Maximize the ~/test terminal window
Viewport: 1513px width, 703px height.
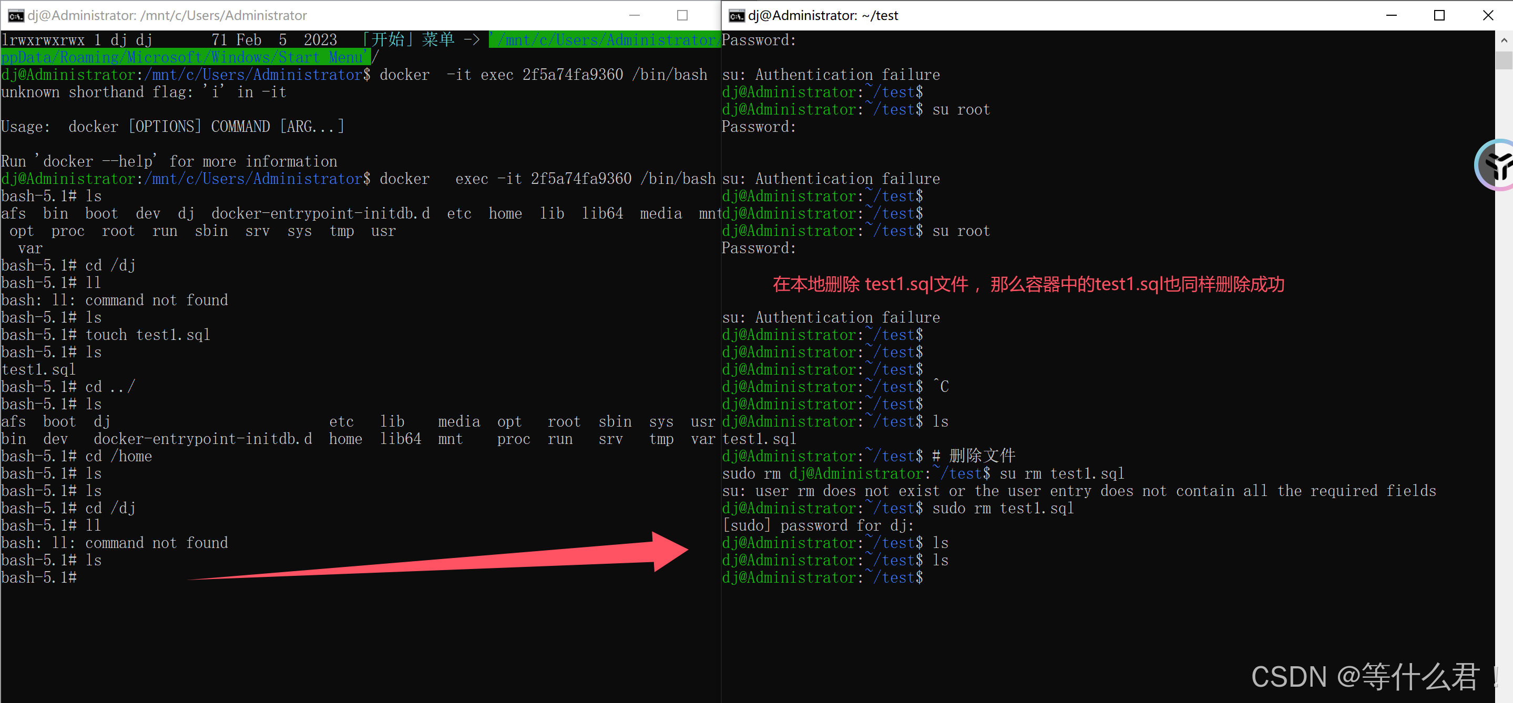pos(1439,16)
